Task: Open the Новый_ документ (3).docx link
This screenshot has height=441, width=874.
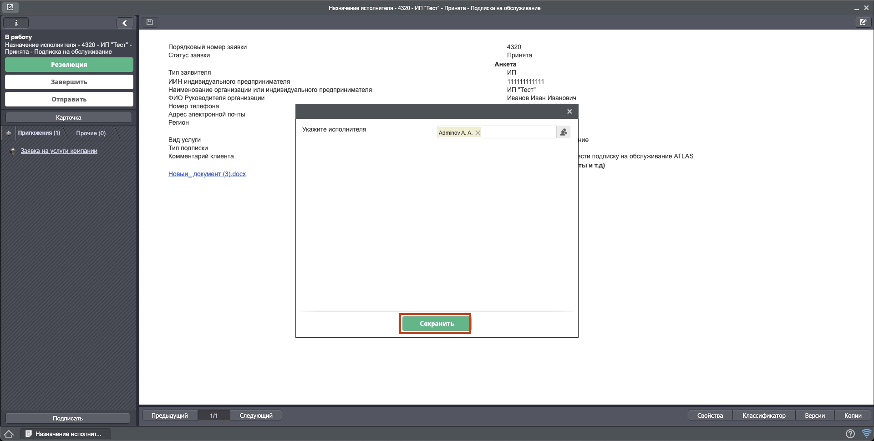Action: [207, 174]
